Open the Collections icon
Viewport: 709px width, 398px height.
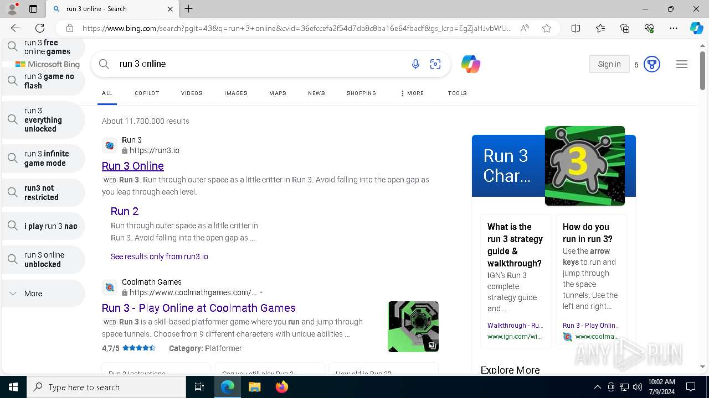(x=625, y=28)
